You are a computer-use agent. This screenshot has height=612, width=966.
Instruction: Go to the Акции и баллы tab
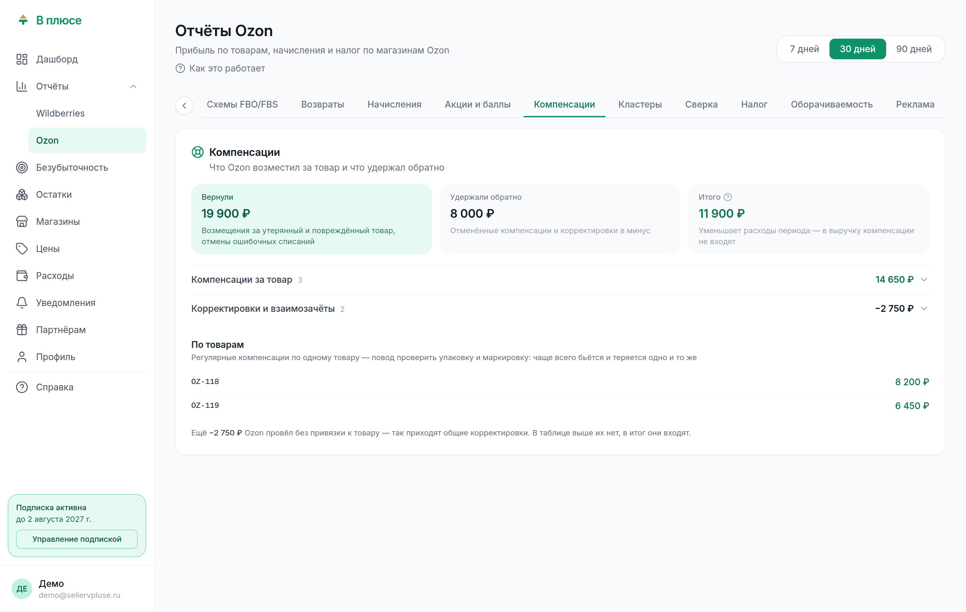[478, 104]
